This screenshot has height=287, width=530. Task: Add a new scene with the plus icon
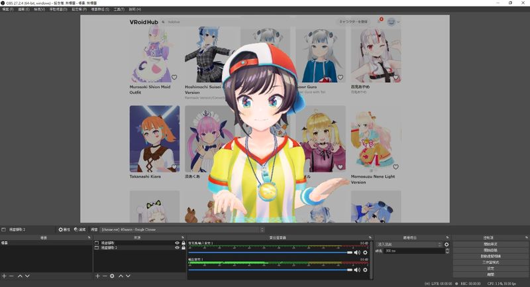pyautogui.click(x=4, y=276)
